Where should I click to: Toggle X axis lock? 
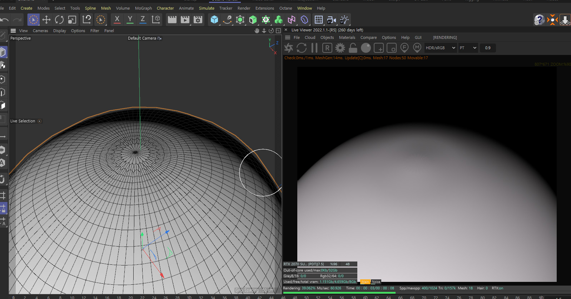tap(117, 20)
